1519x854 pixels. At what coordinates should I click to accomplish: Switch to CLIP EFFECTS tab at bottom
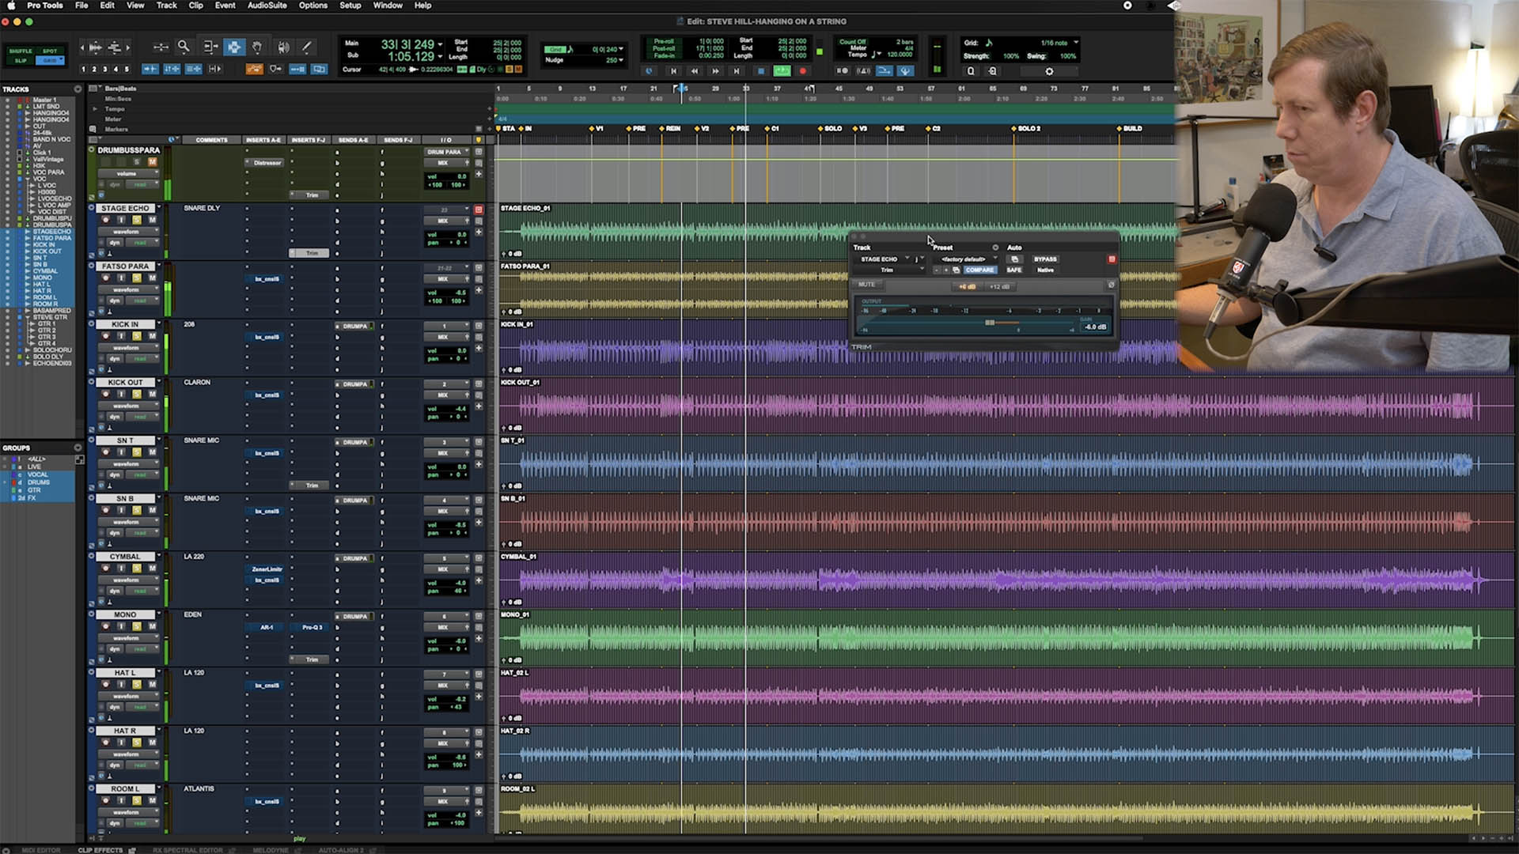click(x=100, y=850)
